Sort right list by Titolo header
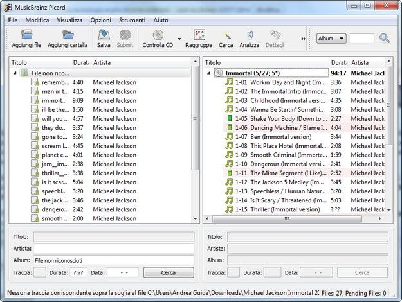 (x=266, y=62)
